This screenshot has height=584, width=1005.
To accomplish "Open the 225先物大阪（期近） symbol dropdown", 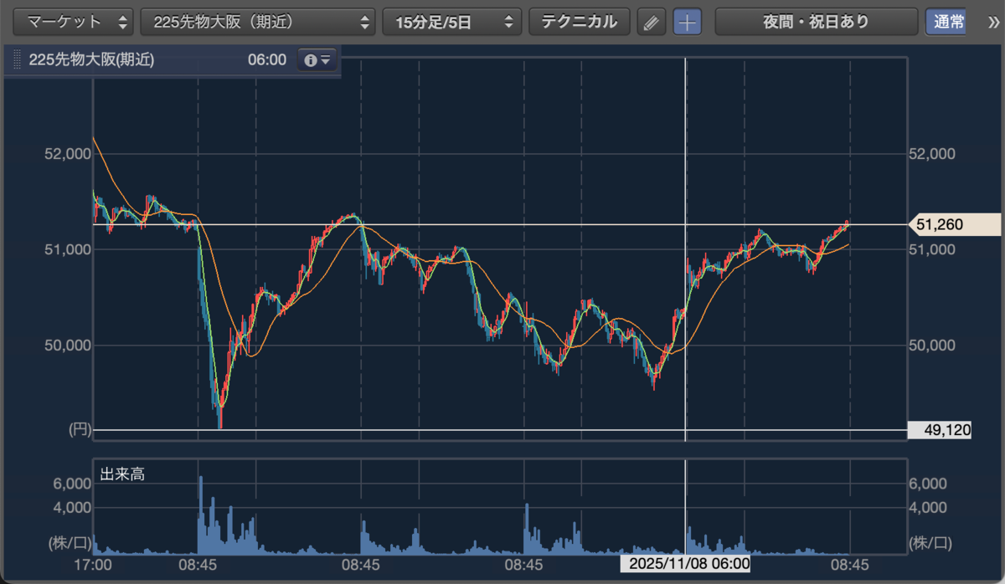I will click(x=258, y=22).
